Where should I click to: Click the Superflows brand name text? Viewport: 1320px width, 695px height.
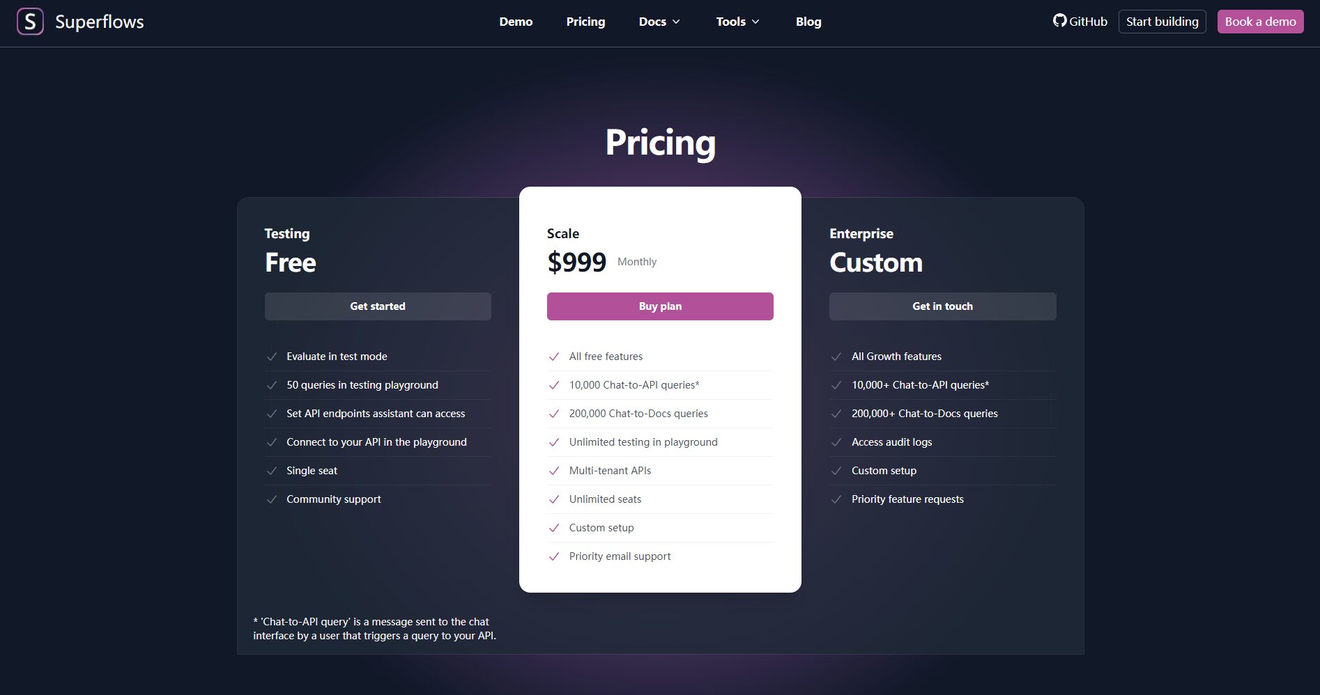100,22
